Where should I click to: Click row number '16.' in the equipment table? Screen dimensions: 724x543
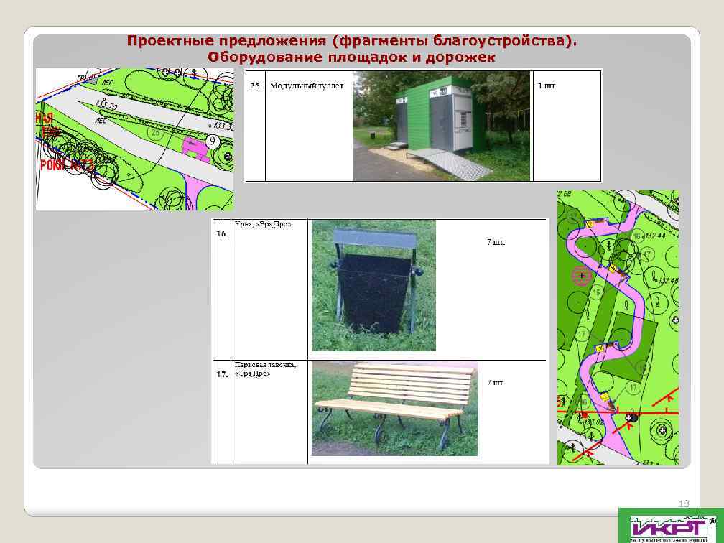[222, 234]
